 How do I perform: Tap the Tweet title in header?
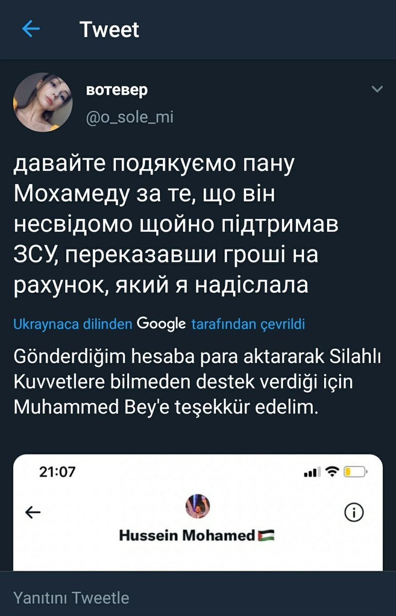109,29
